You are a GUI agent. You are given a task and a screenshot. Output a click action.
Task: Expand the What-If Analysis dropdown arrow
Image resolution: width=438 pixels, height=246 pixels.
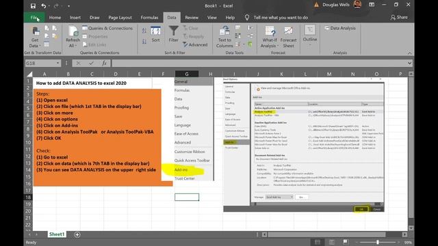click(x=278, y=46)
